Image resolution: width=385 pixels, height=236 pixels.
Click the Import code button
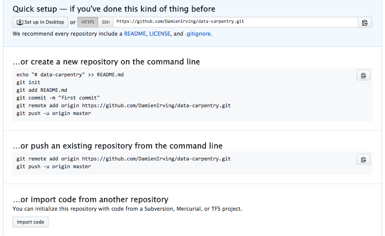click(x=31, y=222)
